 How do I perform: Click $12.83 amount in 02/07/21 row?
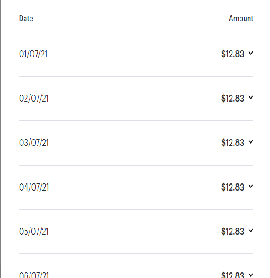233,99
